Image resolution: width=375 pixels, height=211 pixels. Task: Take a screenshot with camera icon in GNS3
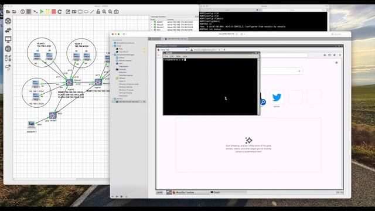[x=116, y=12]
